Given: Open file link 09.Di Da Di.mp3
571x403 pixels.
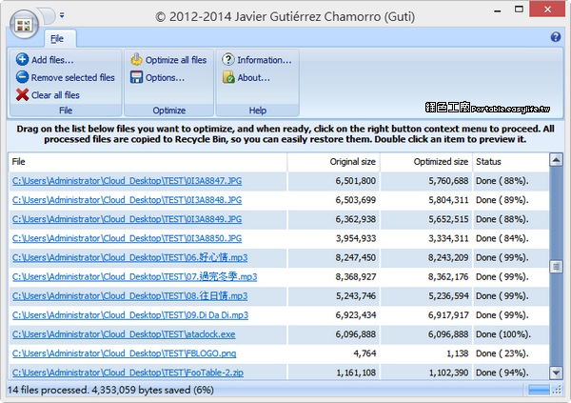Looking at the screenshot, I should tap(130, 315).
